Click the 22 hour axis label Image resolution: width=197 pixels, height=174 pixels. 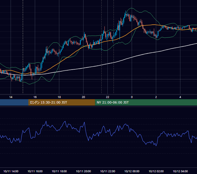[x=107, y=97]
